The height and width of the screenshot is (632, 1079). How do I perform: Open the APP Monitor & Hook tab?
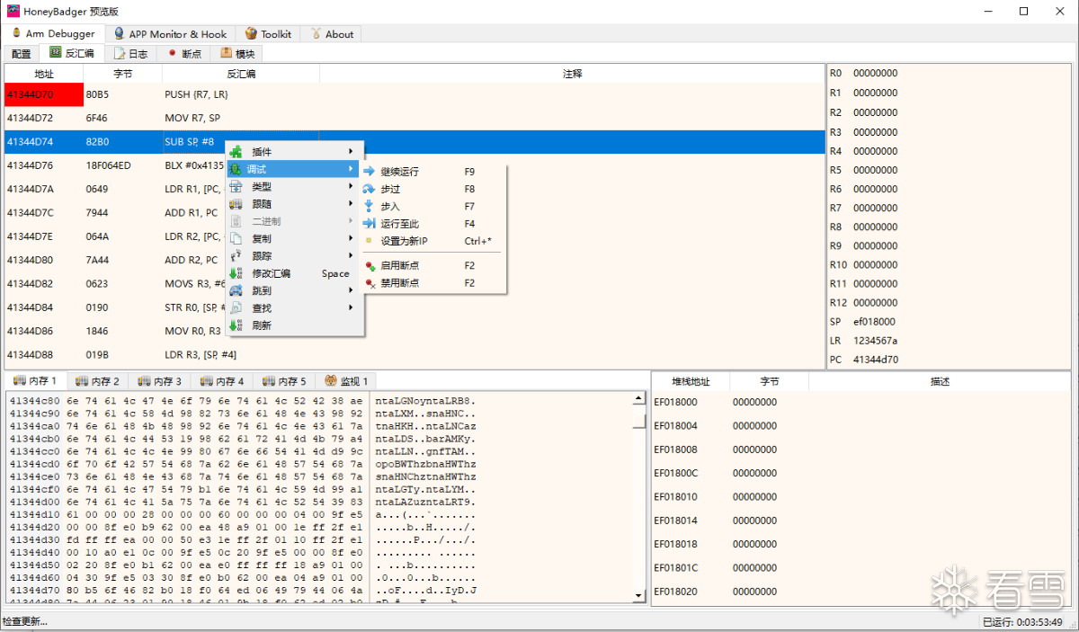[x=170, y=34]
